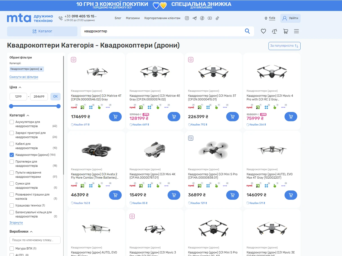Open the wishlist heart icon
342x256 pixels.
click(x=263, y=31)
